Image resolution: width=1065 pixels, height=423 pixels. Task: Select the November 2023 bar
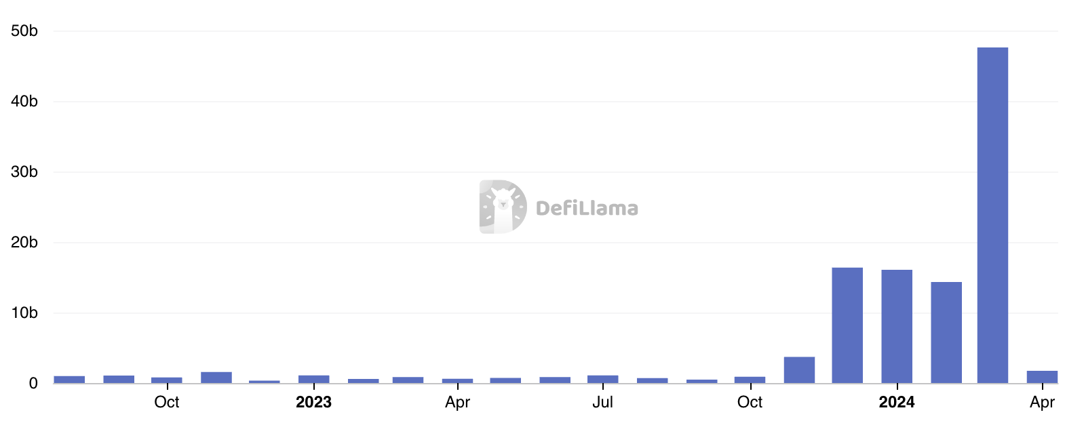click(x=799, y=370)
